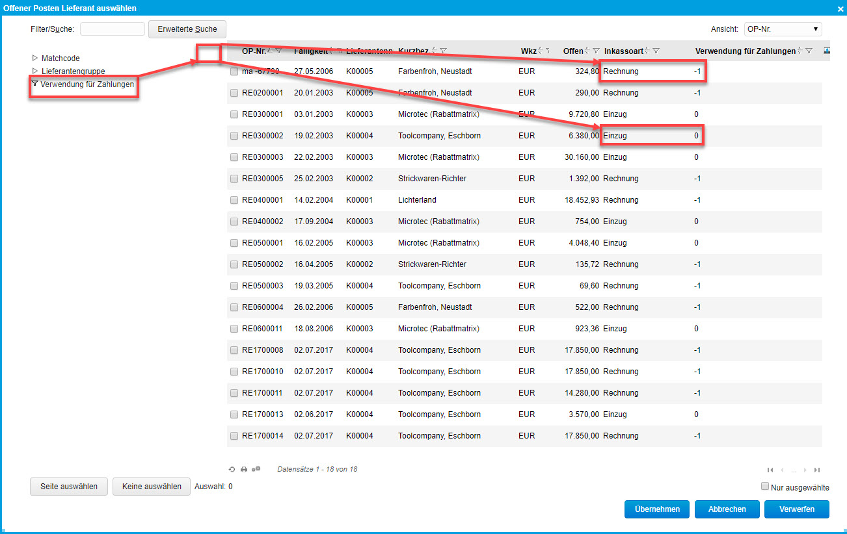Viewport: 847px width, 534px height.
Task: Select the checkbox for RE1700013
Action: (x=234, y=414)
